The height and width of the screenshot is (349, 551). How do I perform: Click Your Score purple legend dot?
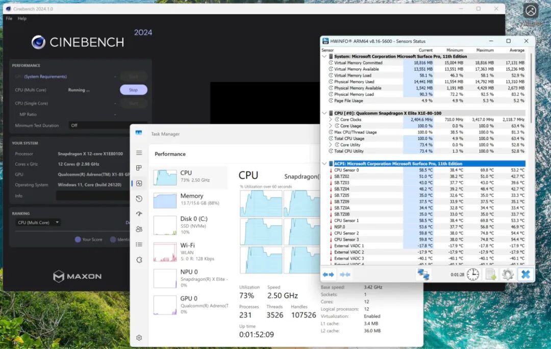point(78,239)
